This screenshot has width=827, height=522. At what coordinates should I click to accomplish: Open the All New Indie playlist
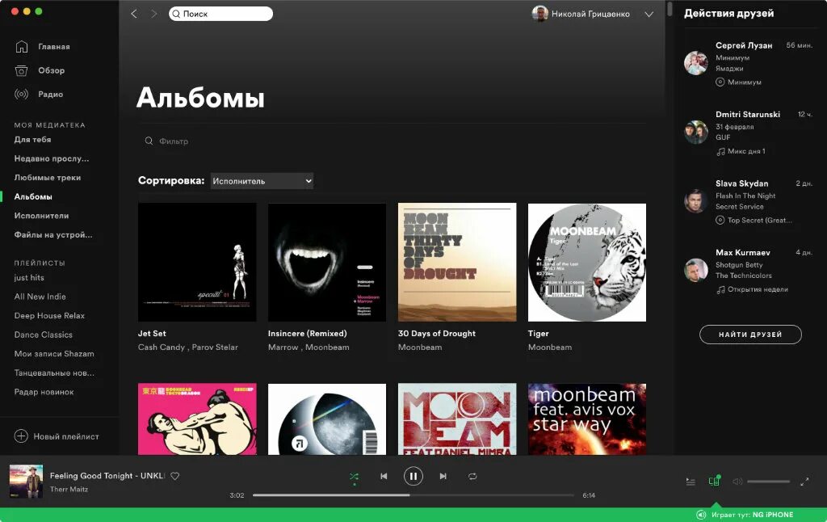[40, 297]
